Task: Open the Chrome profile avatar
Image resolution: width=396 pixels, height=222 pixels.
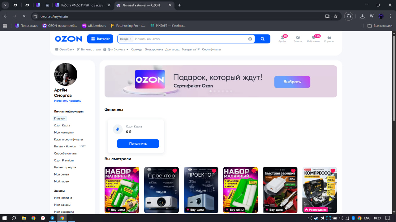Action: pyautogui.click(x=381, y=16)
